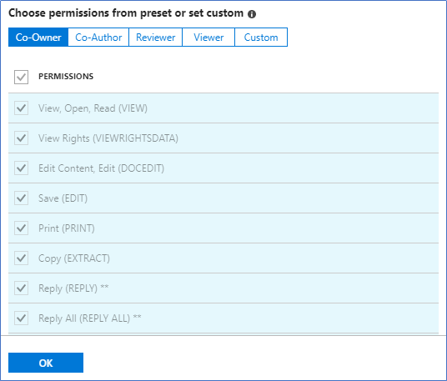Click the Print (PRINT) permission row label
Image resolution: width=447 pixels, height=381 pixels.
point(67,228)
